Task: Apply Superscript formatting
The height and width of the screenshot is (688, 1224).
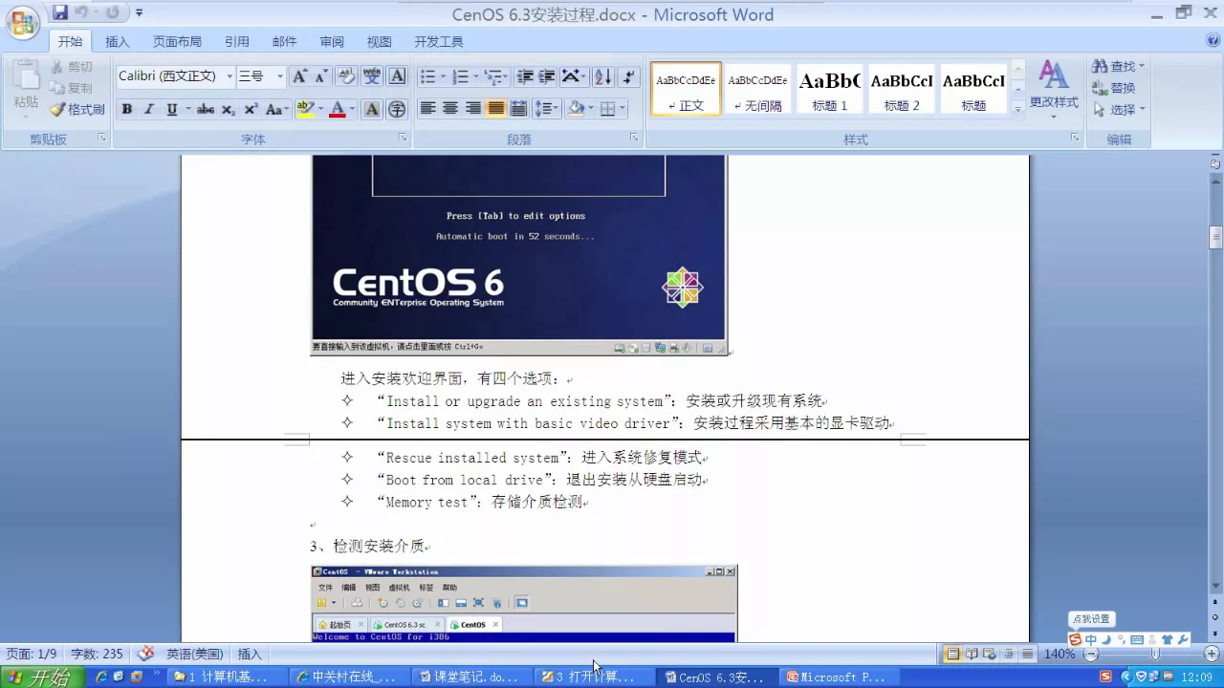Action: pos(251,109)
